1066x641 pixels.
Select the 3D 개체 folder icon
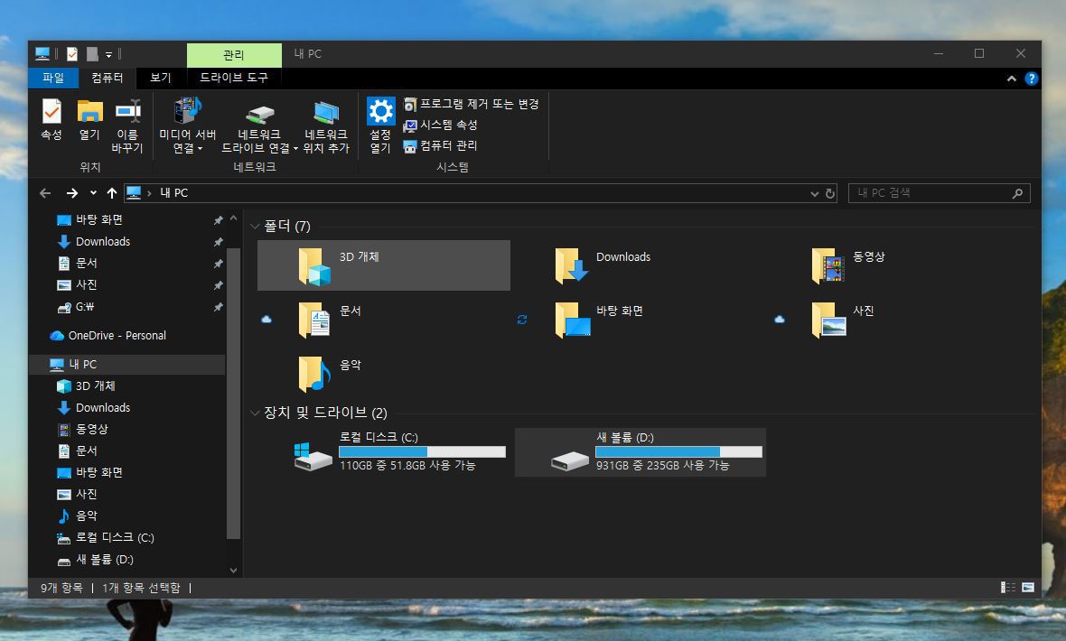[x=314, y=265]
